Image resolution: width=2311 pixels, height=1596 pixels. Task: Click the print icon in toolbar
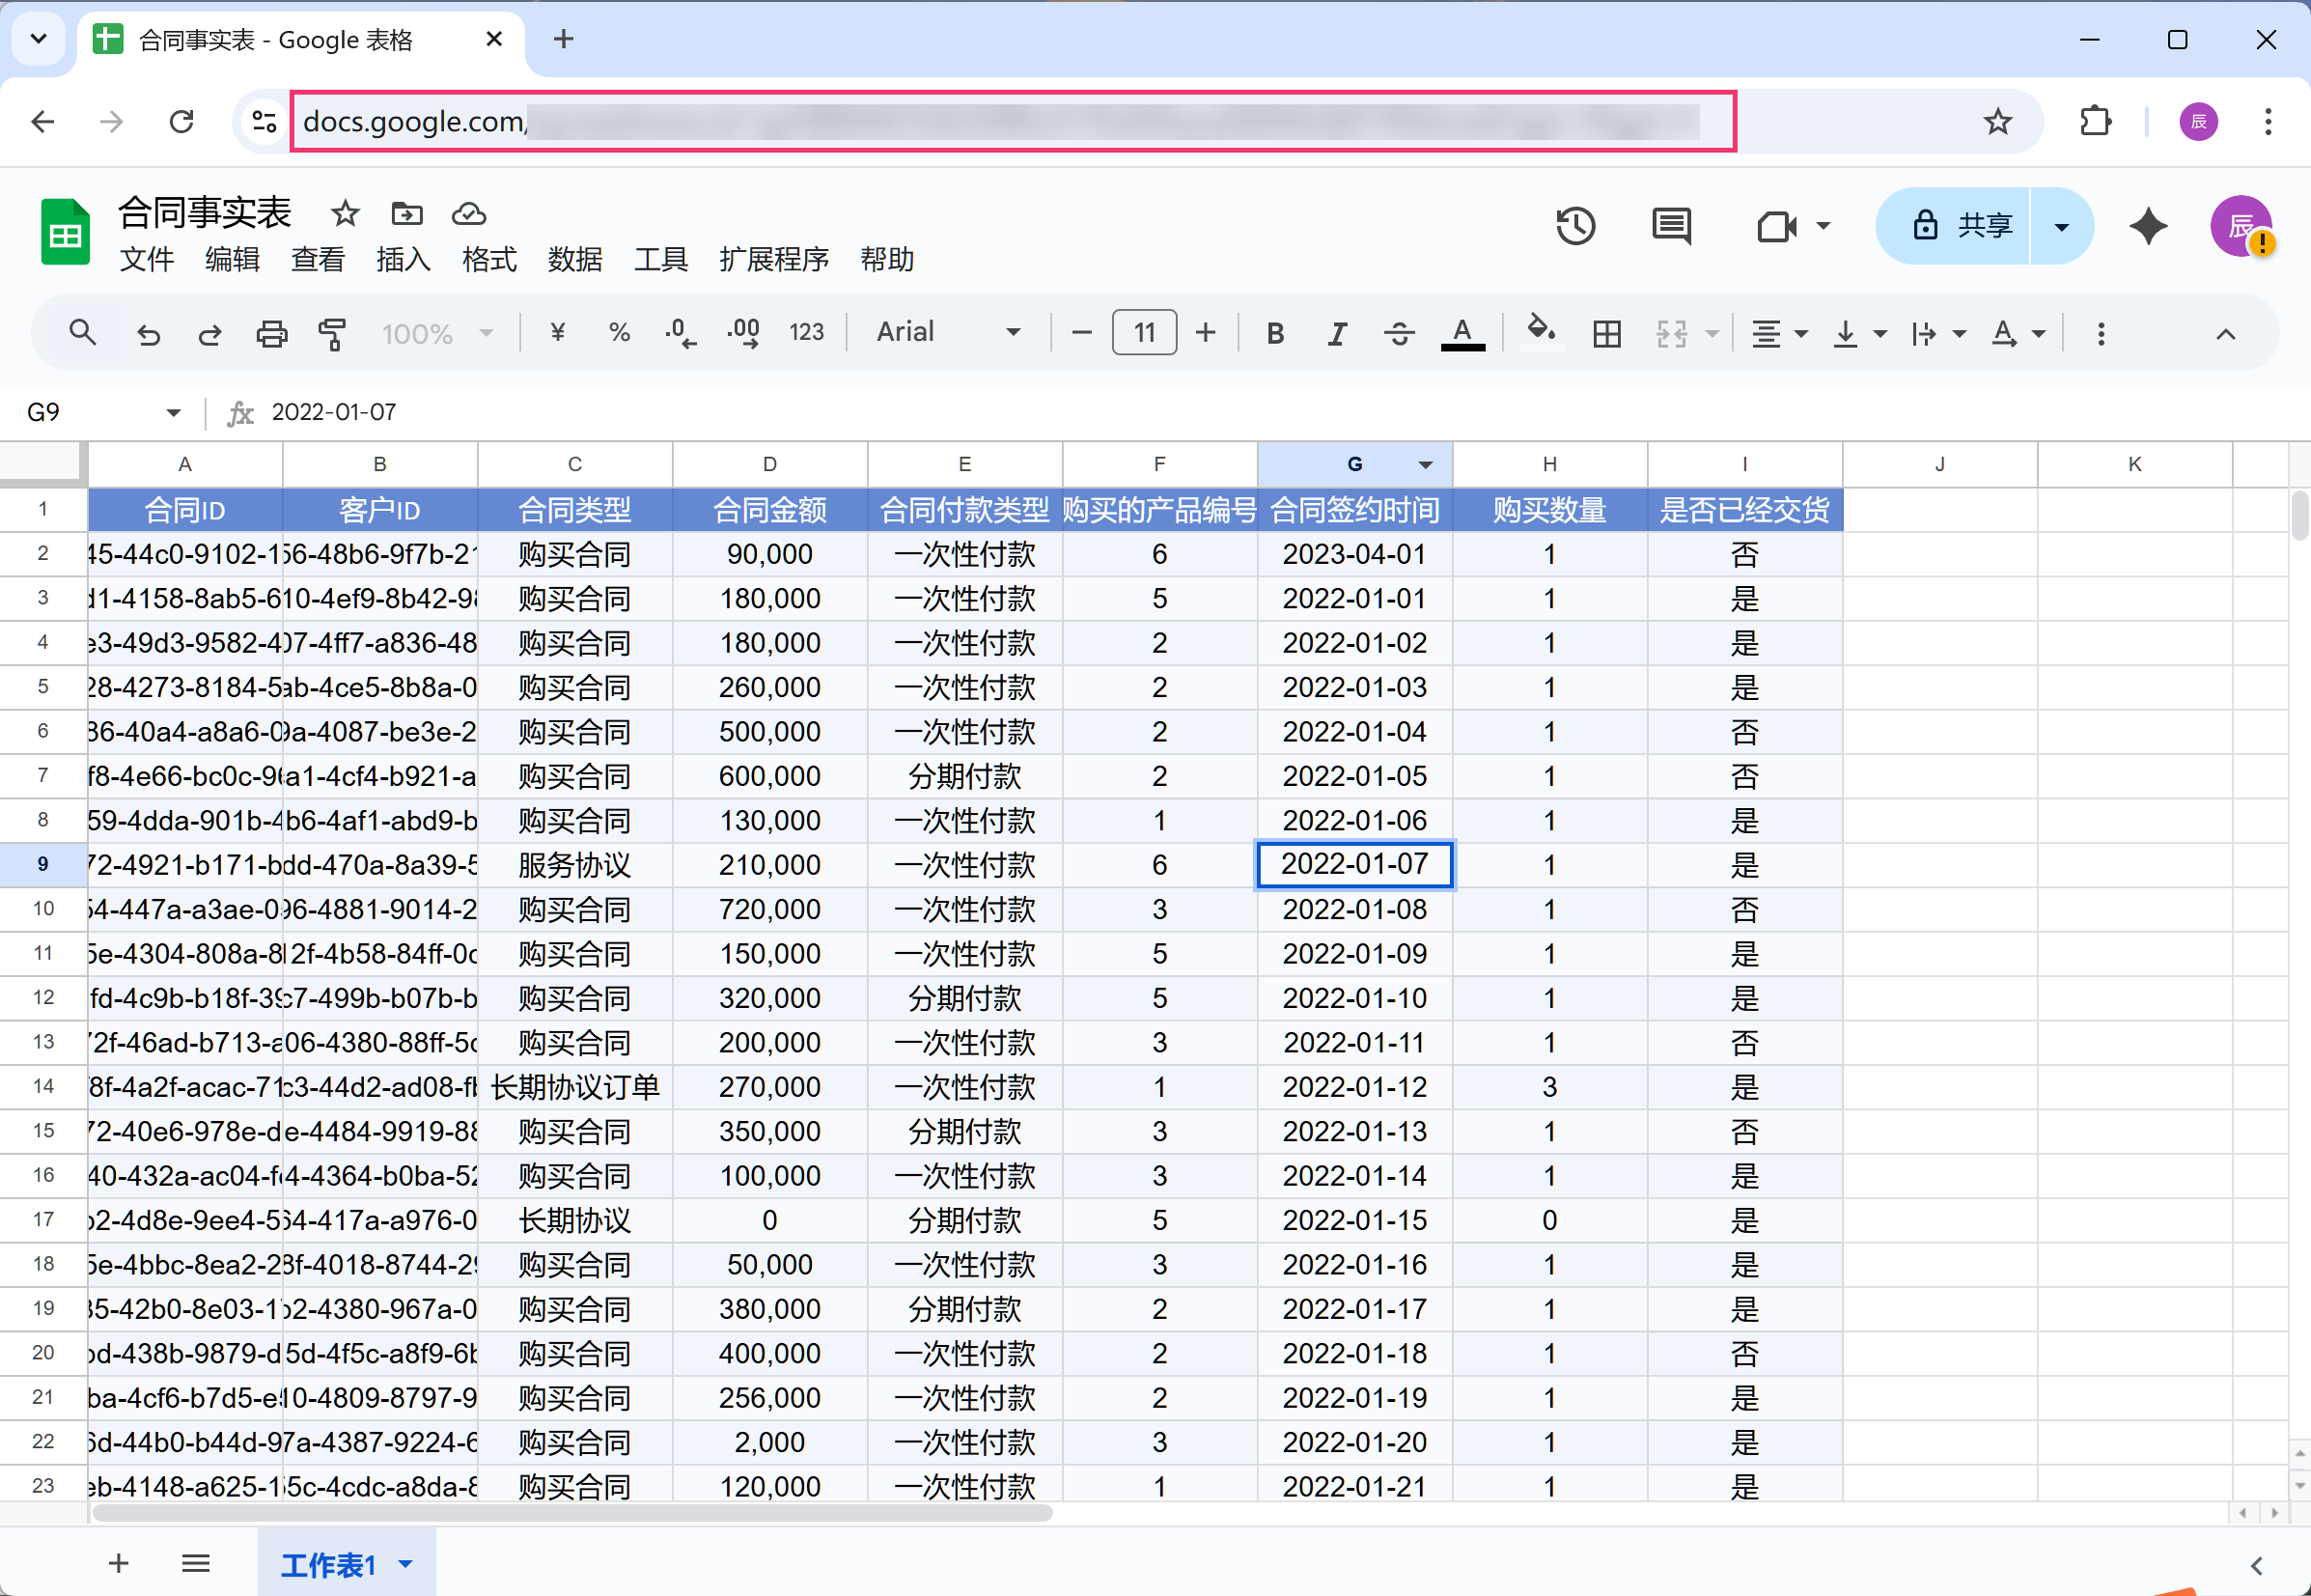[x=271, y=333]
